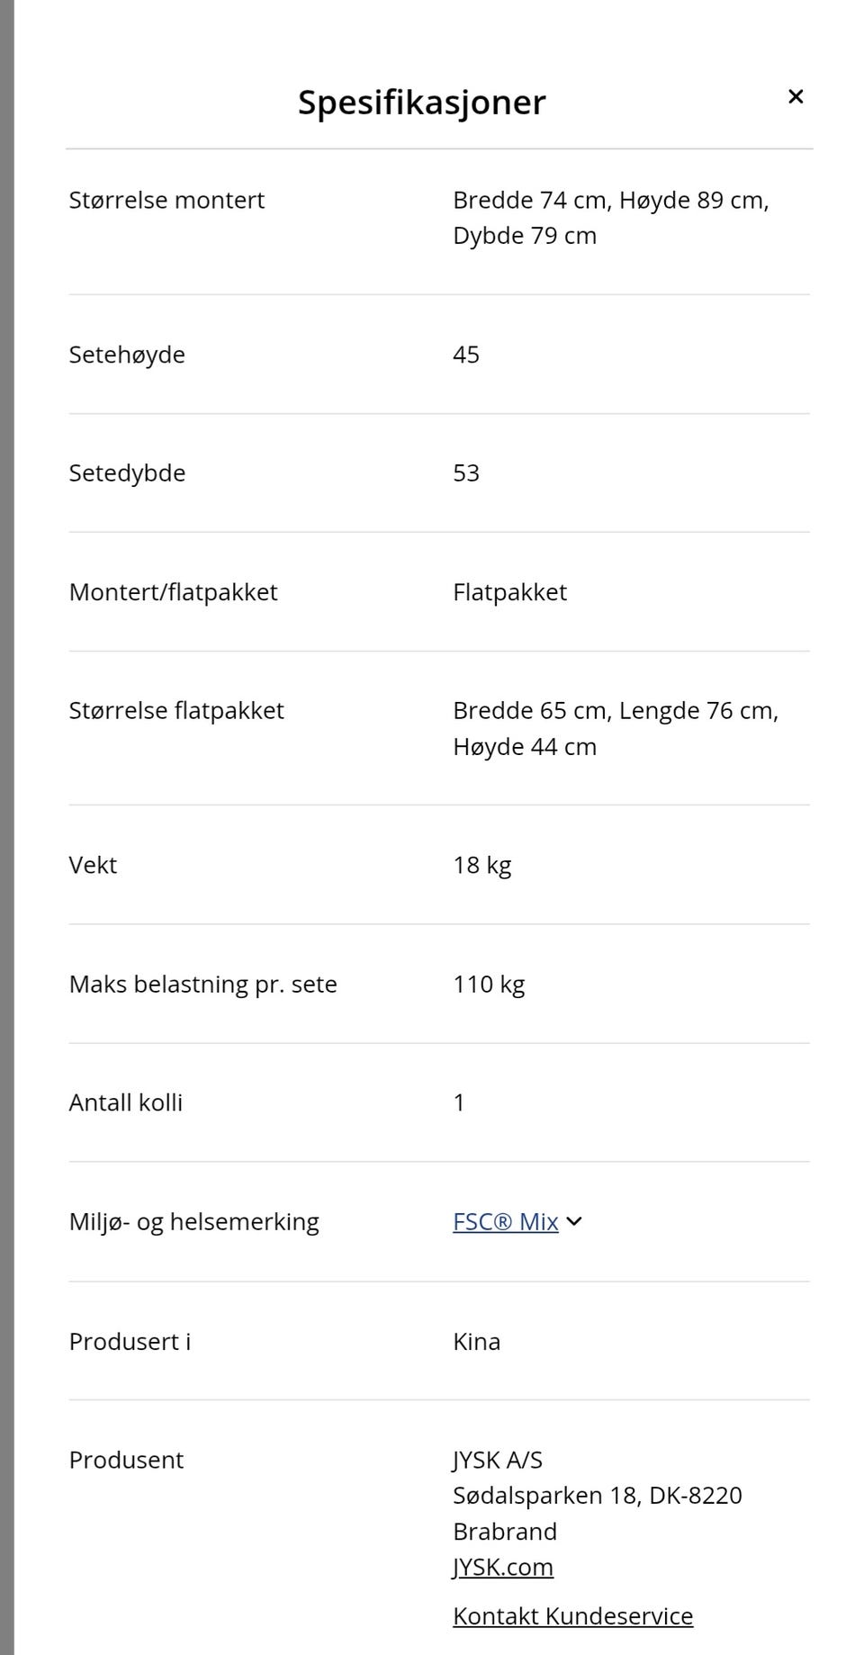Open the FSC® Mix link
The image size is (864, 1655).
(x=506, y=1221)
